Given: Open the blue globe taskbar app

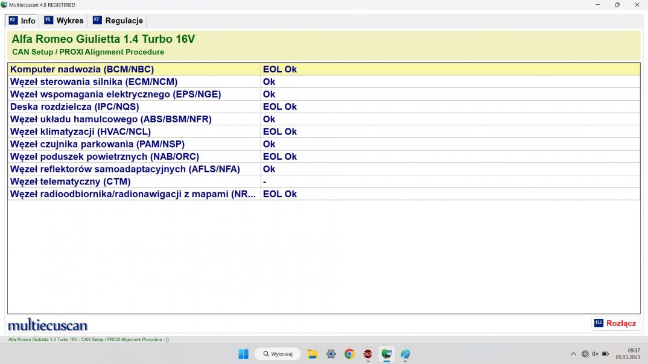Looking at the screenshot, I should click(405, 354).
